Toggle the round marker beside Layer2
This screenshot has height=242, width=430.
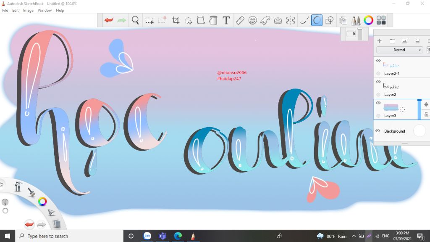click(x=378, y=95)
